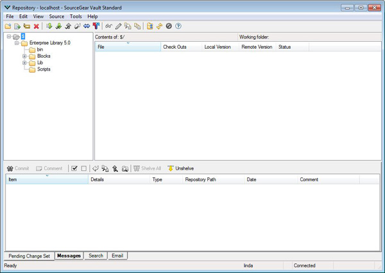The image size is (385, 273).
Task: Click the Get Latest Version toolbar icon
Action: (49, 26)
